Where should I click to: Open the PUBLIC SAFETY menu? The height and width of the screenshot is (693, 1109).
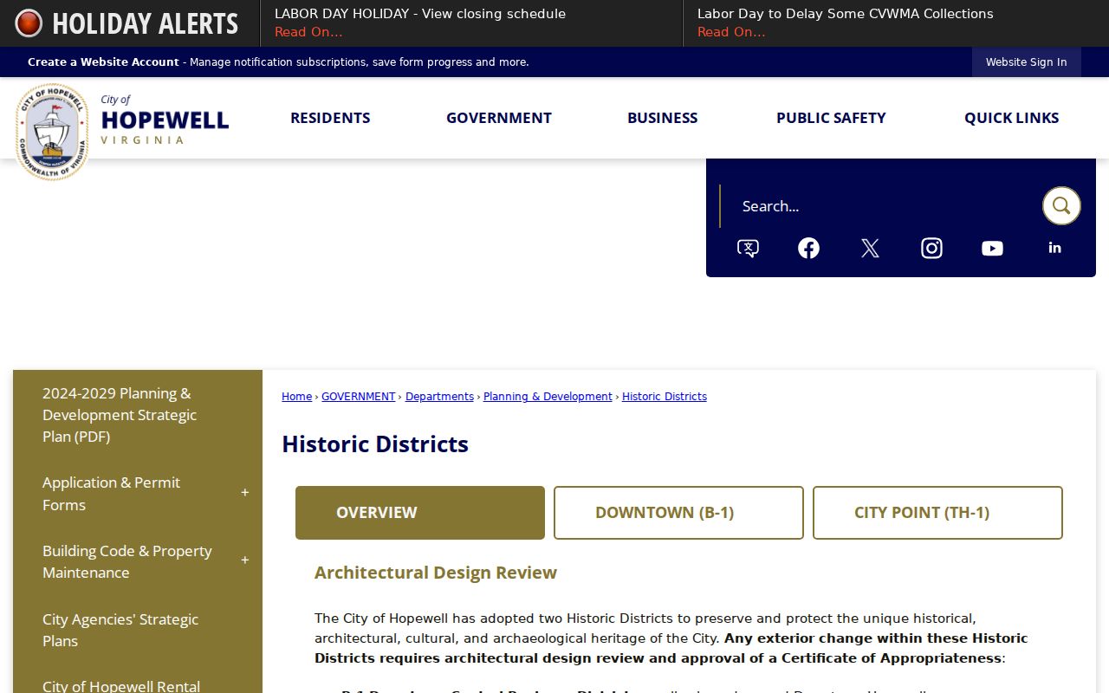pos(831,118)
